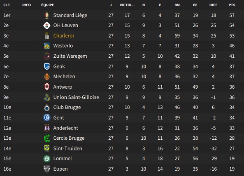Click the Standard Liège club crest
This screenshot has height=176, width=244.
click(47, 15)
